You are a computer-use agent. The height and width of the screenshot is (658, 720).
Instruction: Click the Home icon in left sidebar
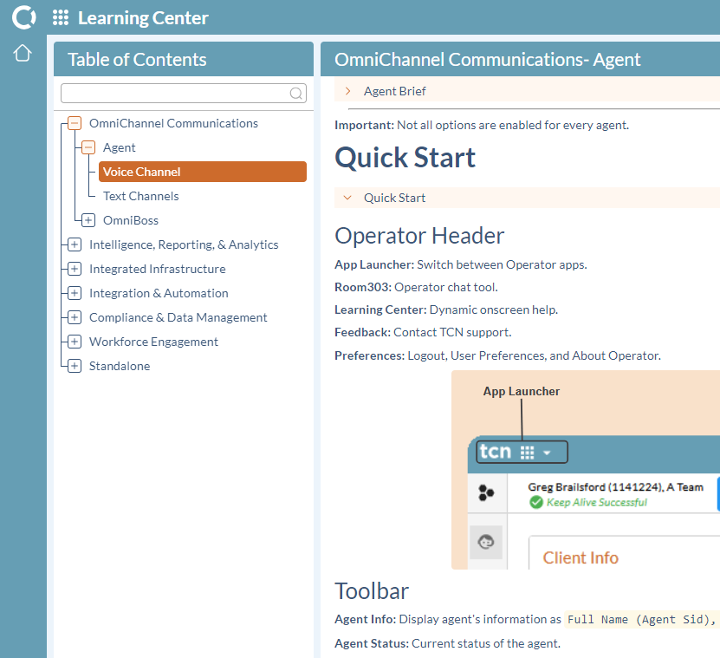tap(23, 53)
